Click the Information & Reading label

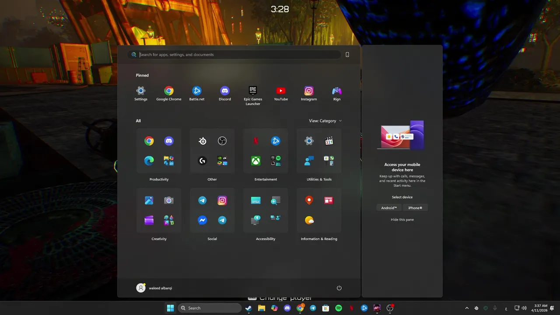point(319,239)
